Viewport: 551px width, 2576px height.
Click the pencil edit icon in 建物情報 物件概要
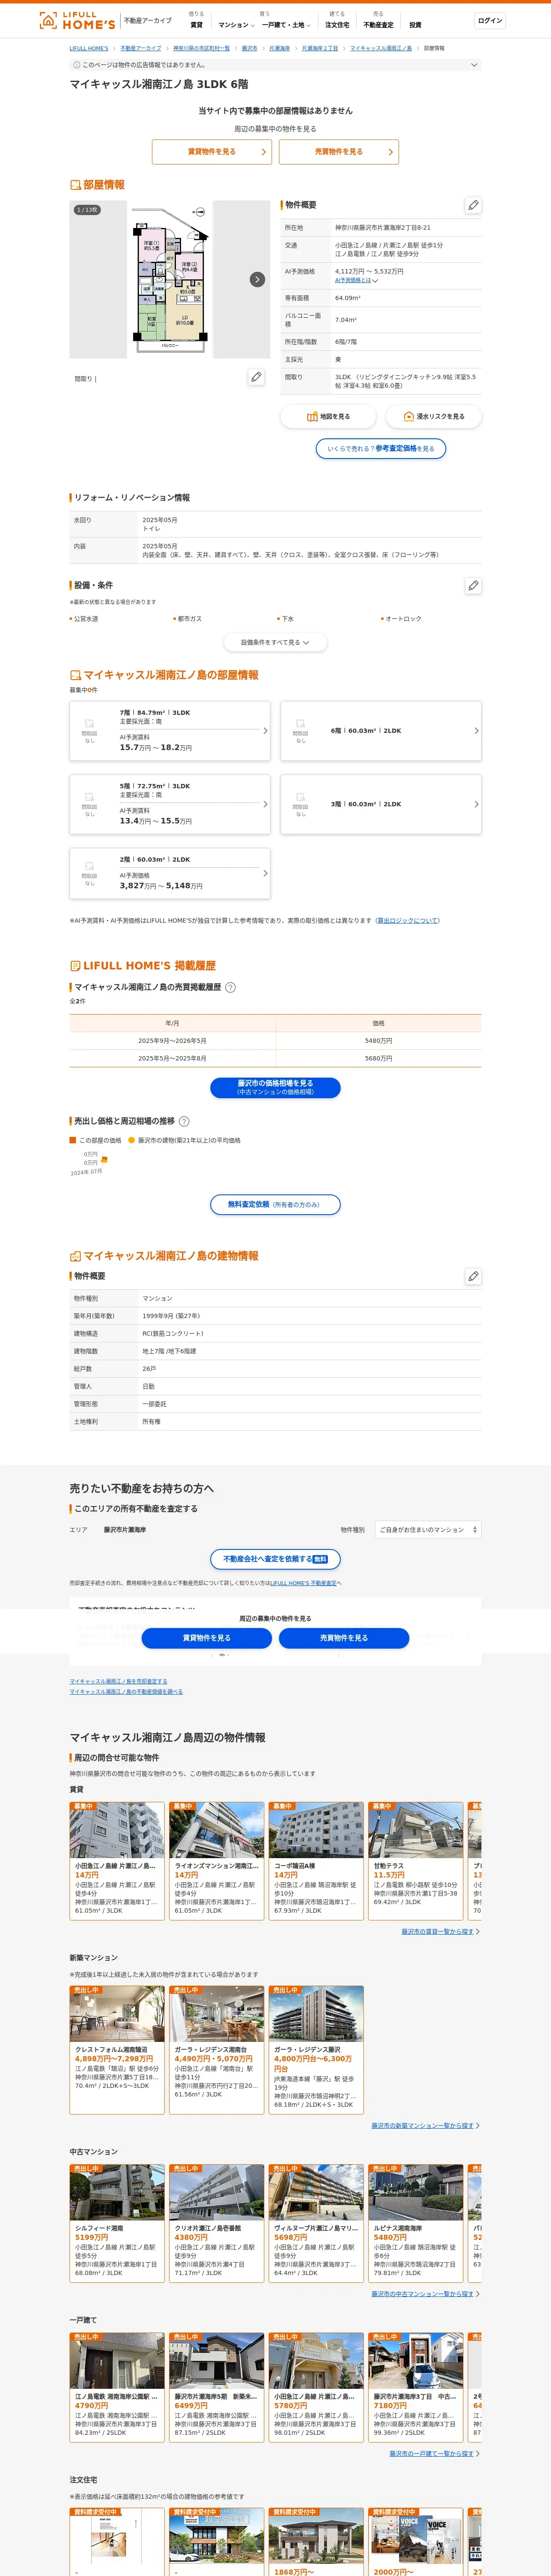click(473, 1276)
